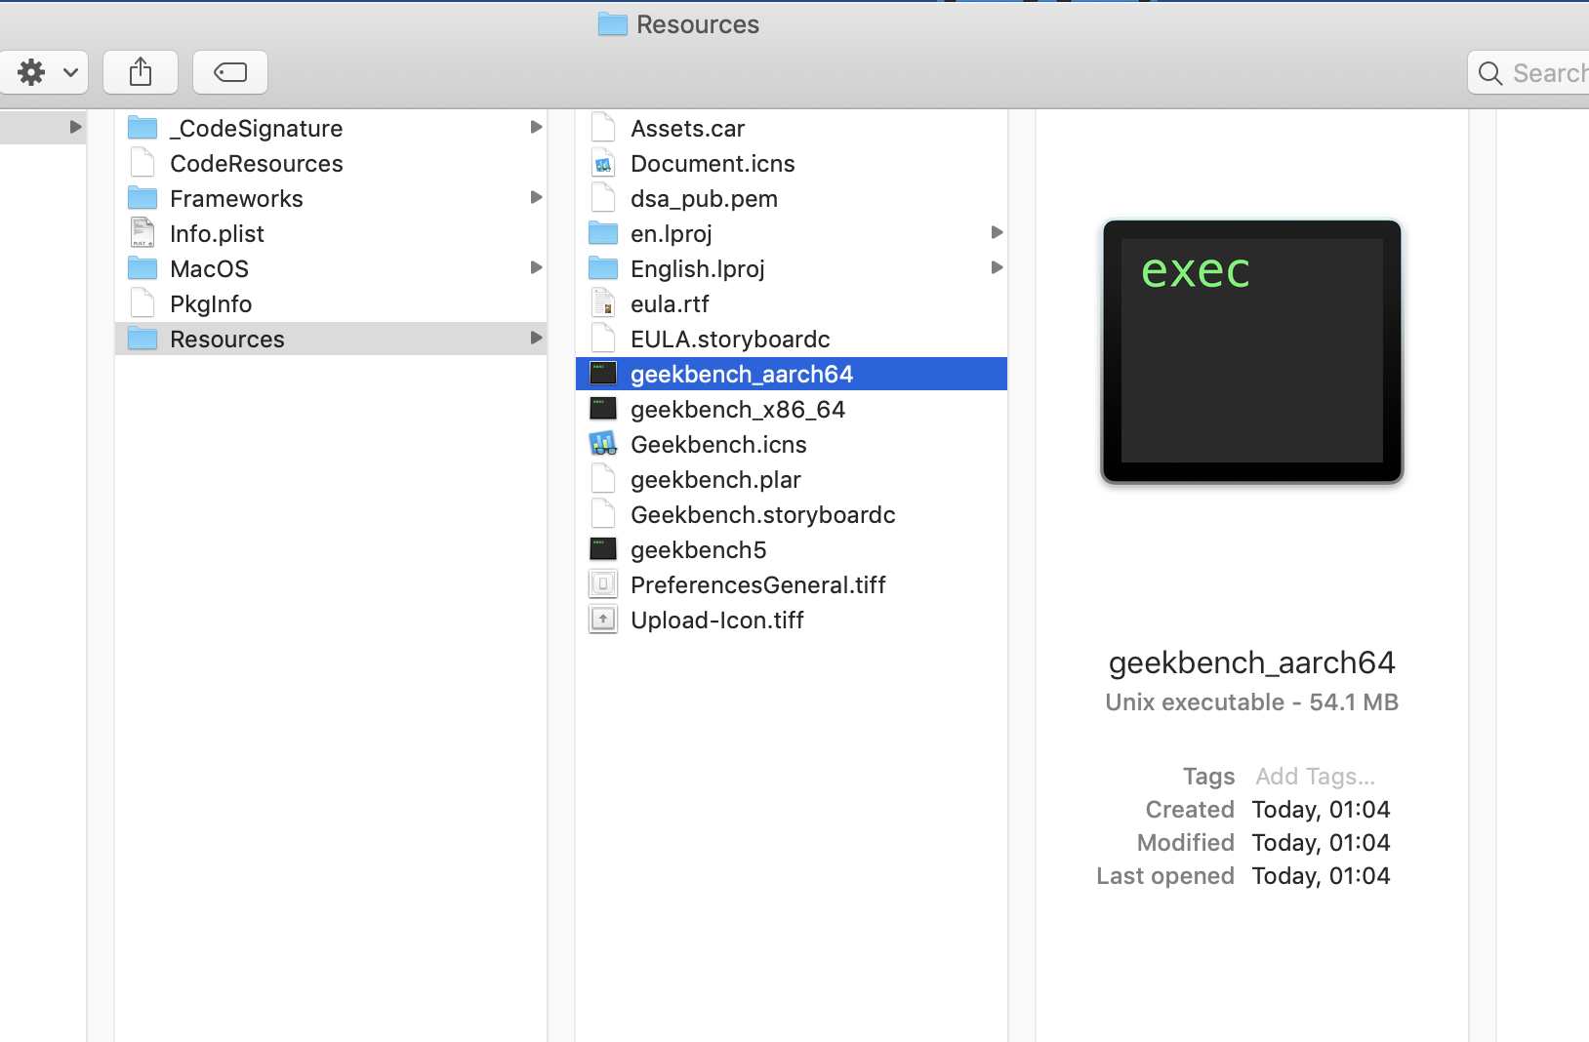
Task: Select the MacOS folder
Action: click(331, 268)
